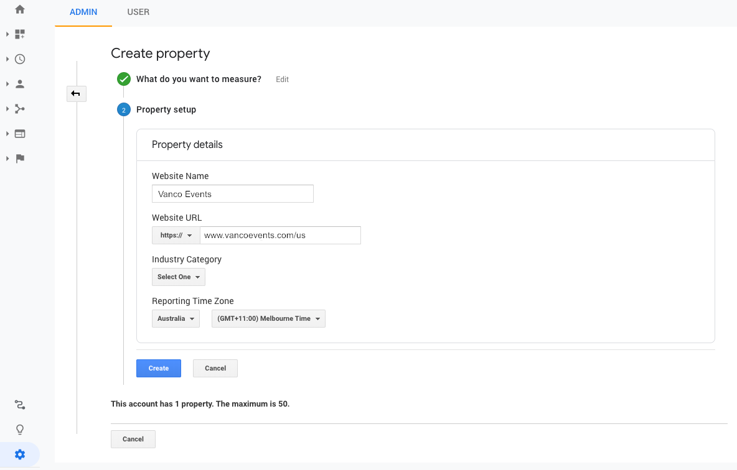Click the blue Create button
Viewport: 737px width, 470px height.
159,368
